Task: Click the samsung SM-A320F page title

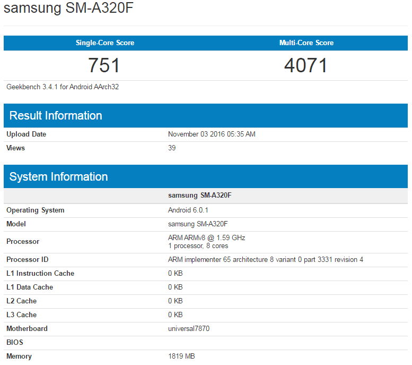Action: 68,10
